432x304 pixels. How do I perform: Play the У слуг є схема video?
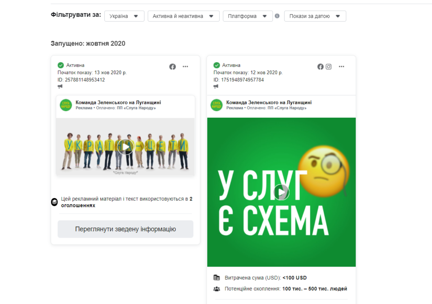click(x=281, y=192)
